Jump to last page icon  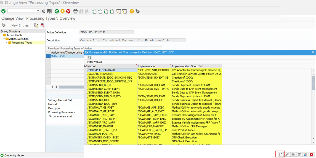click(x=112, y=11)
